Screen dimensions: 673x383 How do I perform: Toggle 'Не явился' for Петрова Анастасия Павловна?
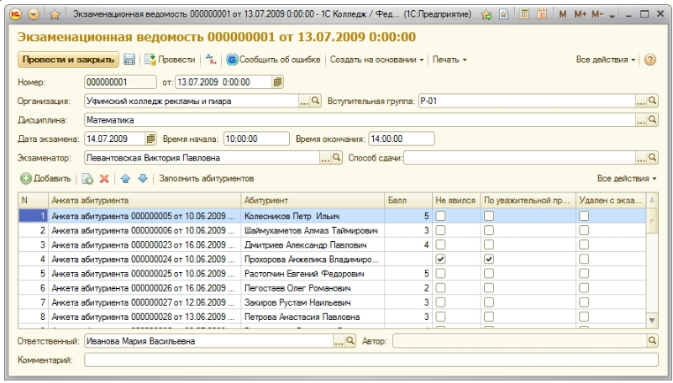[440, 317]
